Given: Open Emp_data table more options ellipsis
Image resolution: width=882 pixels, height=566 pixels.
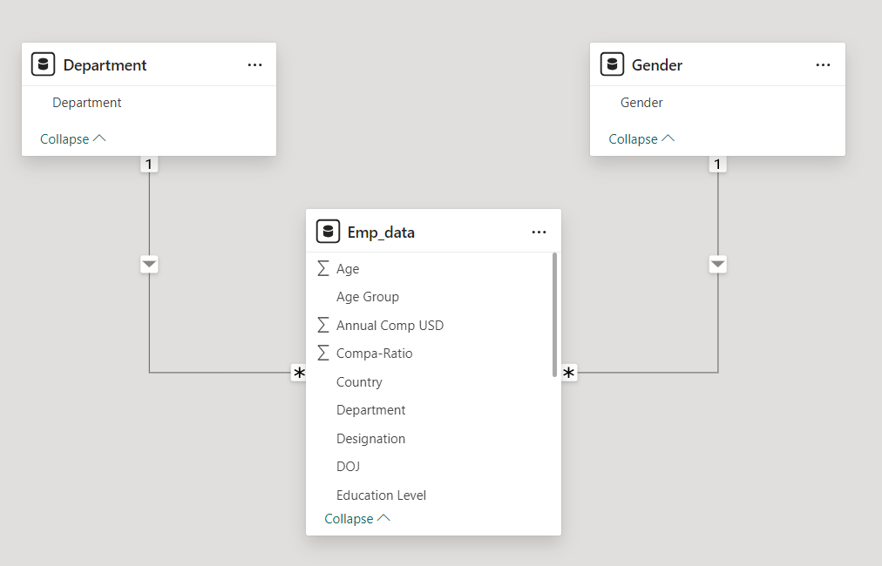Looking at the screenshot, I should (x=539, y=232).
